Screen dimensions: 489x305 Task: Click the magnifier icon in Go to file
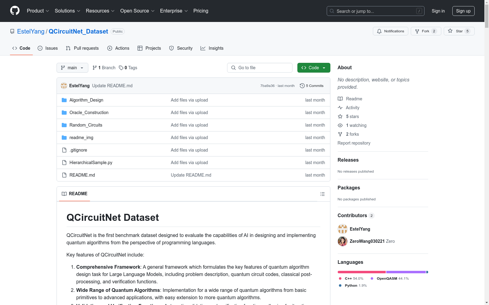point(233,68)
